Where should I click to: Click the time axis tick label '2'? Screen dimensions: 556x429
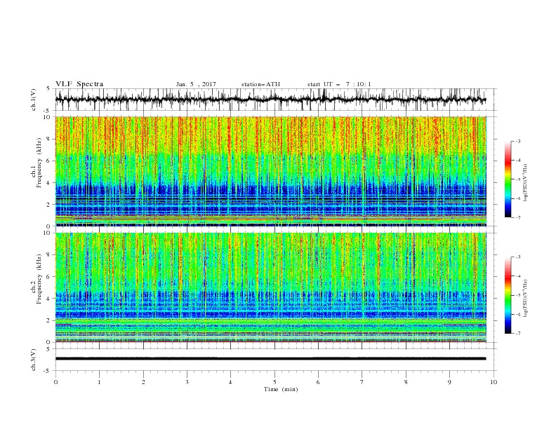tap(143, 382)
